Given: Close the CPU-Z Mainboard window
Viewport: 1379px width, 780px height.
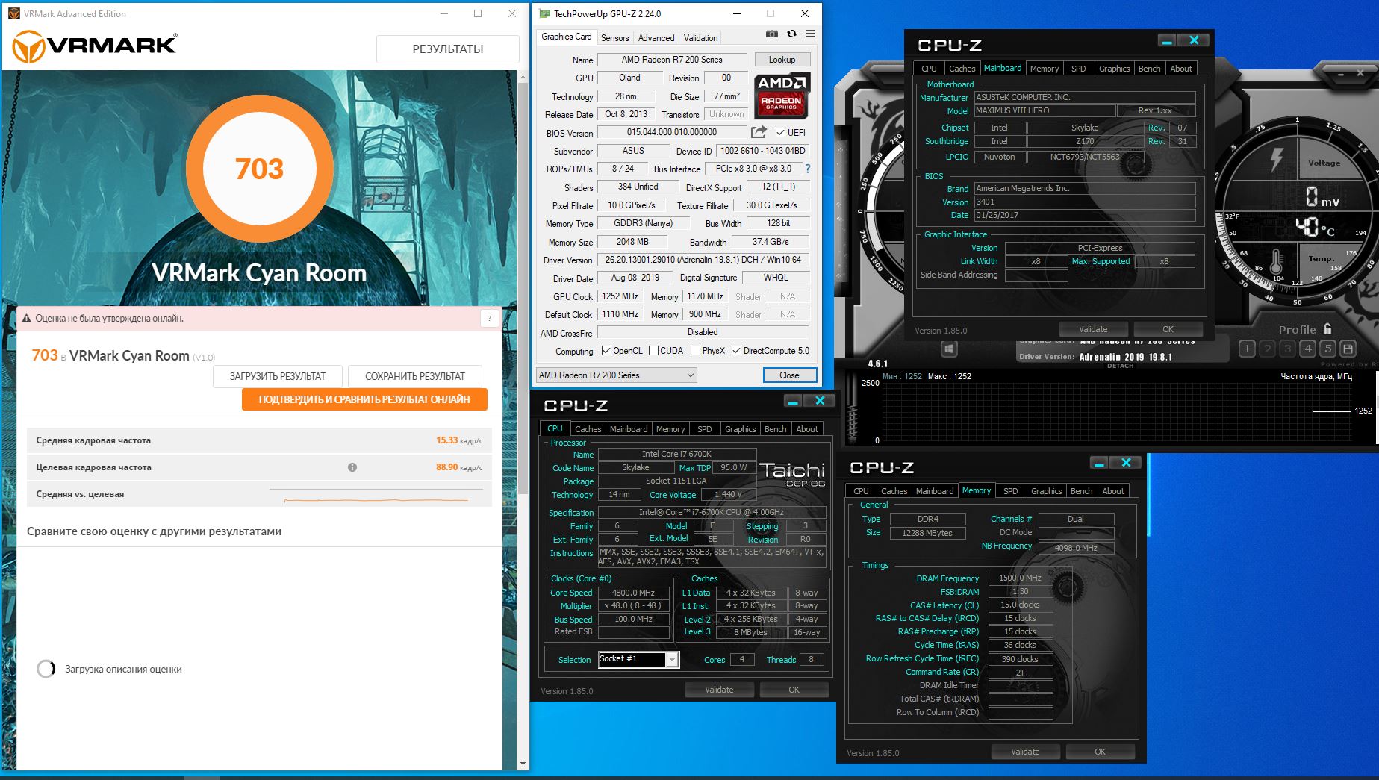Looking at the screenshot, I should (1194, 40).
